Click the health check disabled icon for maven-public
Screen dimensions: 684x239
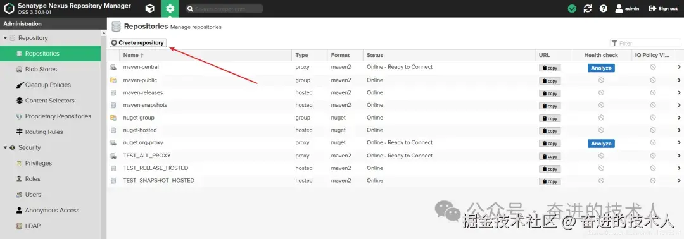pyautogui.click(x=601, y=80)
